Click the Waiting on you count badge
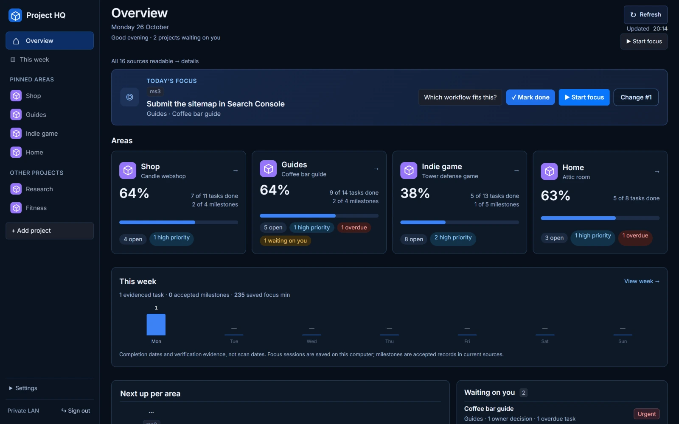679x424 pixels. pyautogui.click(x=524, y=393)
